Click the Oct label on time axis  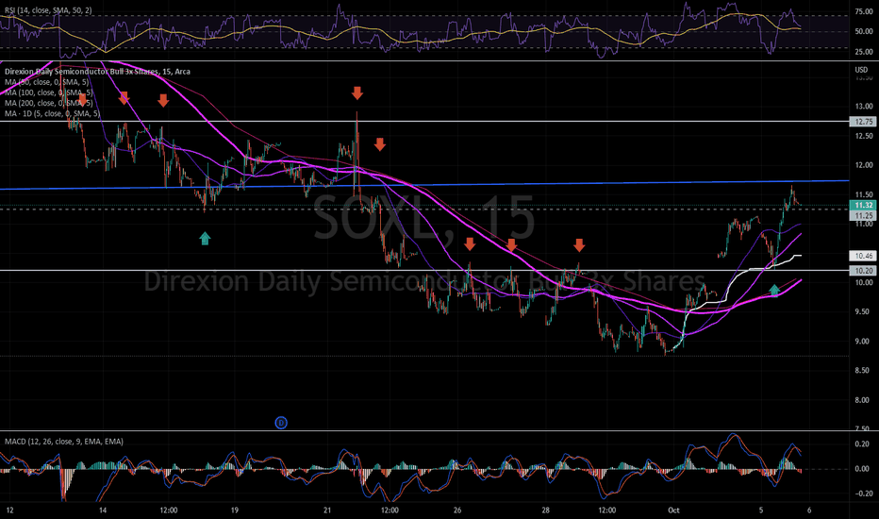coord(673,510)
